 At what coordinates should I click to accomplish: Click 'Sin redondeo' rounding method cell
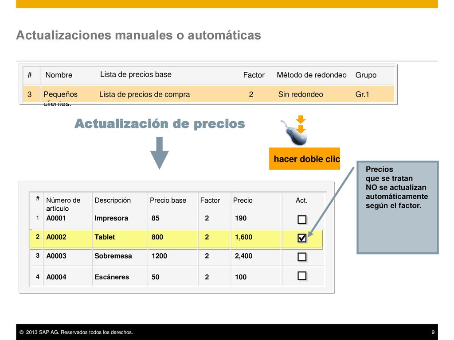(x=301, y=94)
